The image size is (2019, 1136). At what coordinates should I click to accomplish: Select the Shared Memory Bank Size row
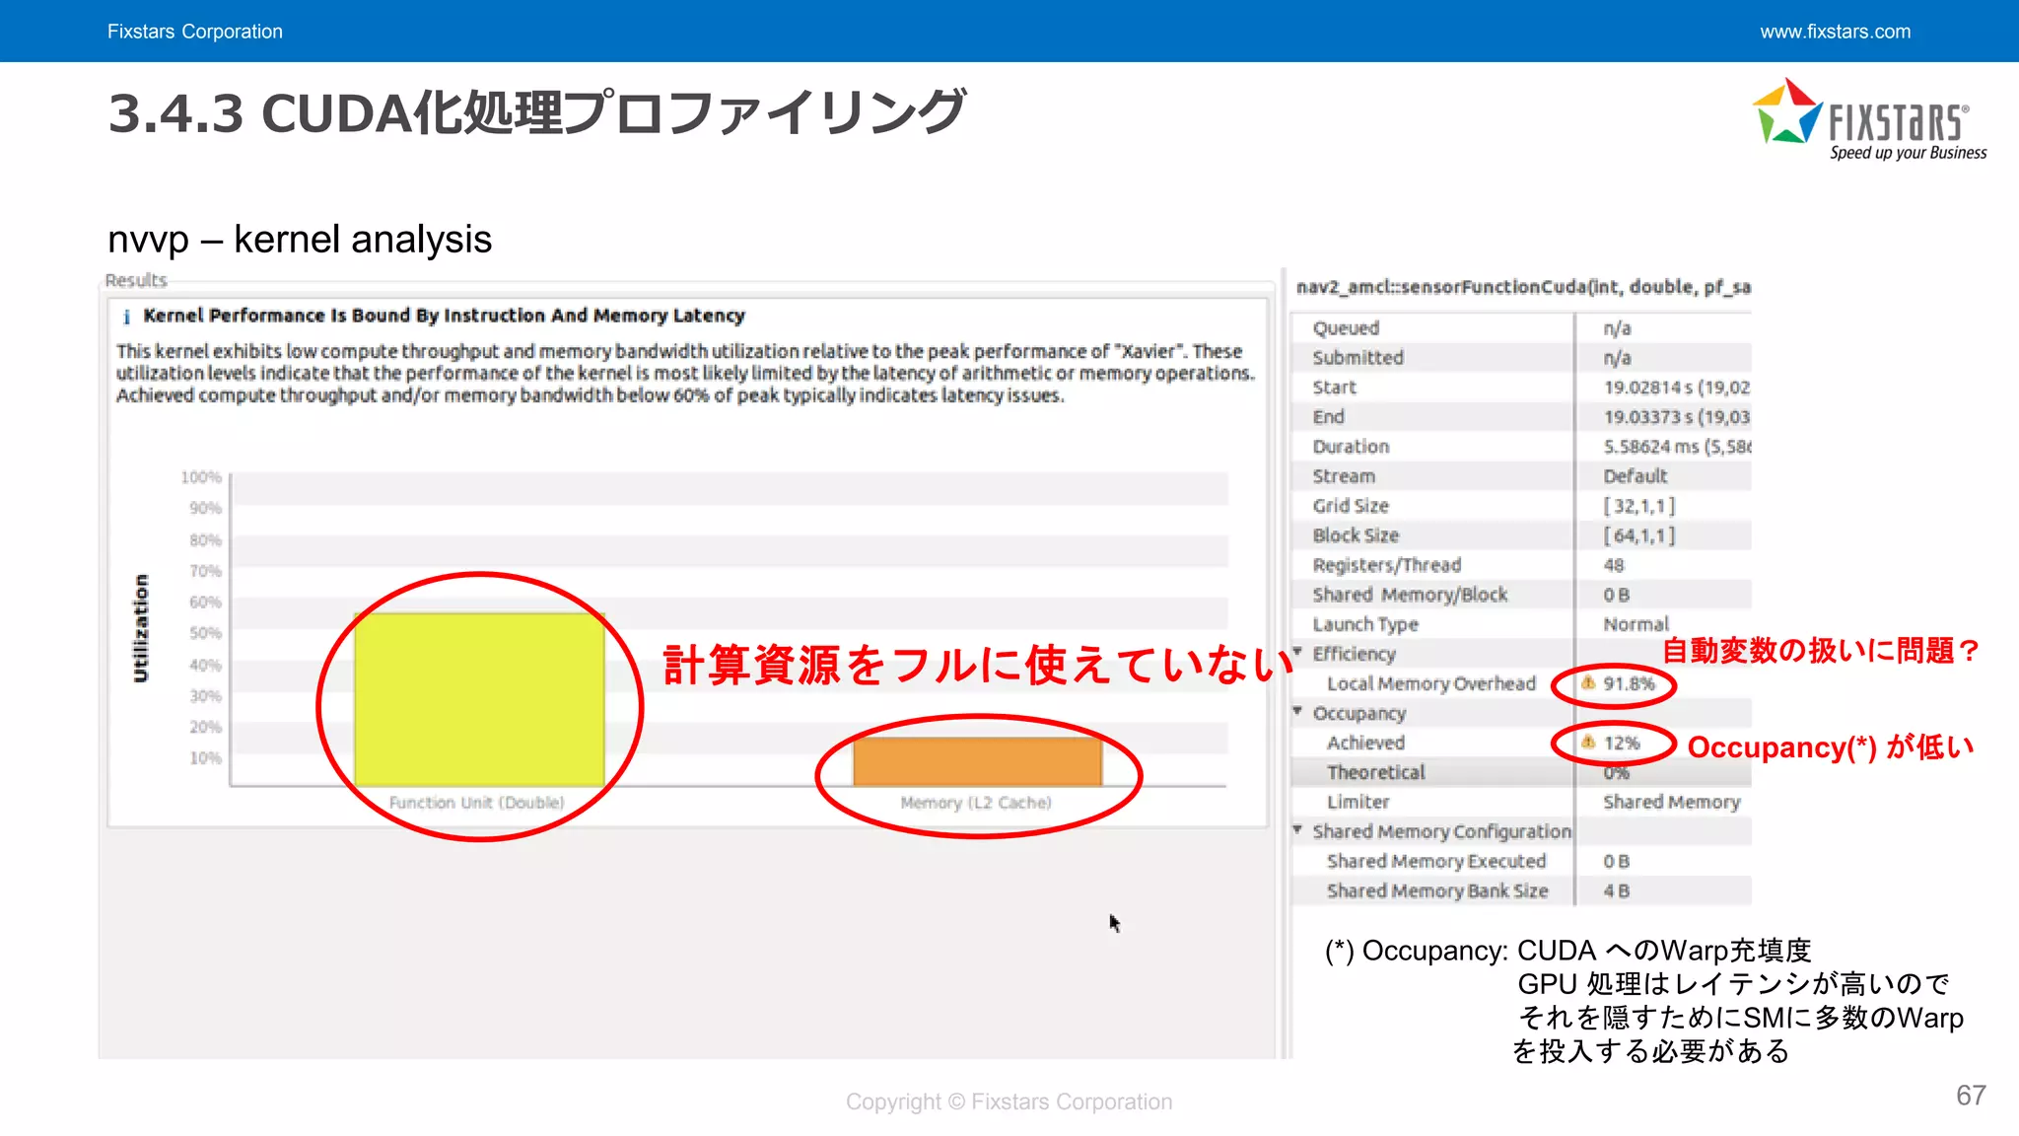(1521, 889)
